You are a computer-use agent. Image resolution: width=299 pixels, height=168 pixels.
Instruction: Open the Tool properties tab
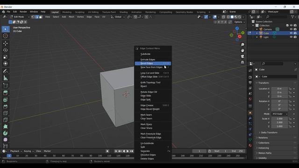pos(250,70)
